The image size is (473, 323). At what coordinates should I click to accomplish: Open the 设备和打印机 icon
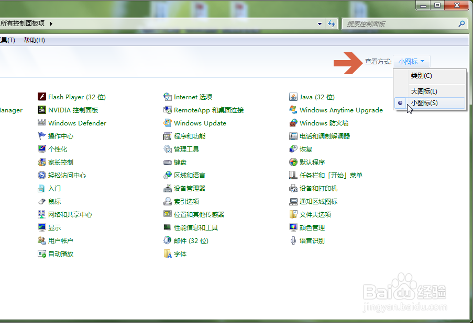293,189
